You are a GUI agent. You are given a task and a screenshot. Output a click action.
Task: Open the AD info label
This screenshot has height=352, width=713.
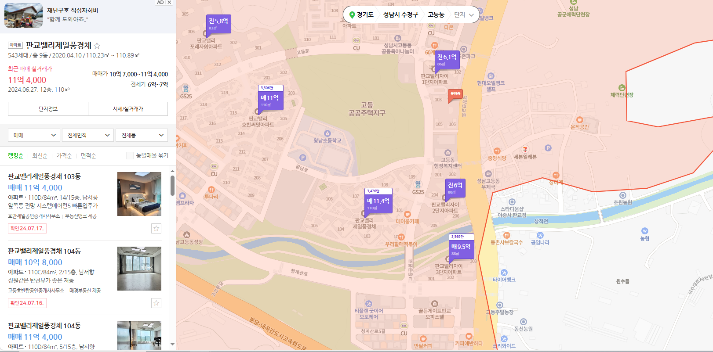click(160, 2)
